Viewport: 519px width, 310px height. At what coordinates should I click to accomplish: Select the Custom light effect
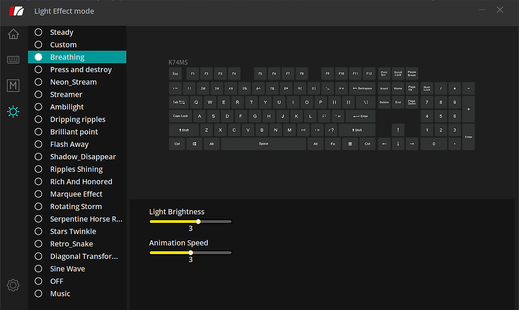(x=77, y=45)
